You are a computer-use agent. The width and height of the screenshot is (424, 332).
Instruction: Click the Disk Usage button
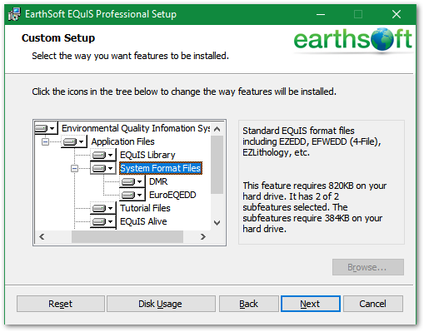[x=161, y=304]
